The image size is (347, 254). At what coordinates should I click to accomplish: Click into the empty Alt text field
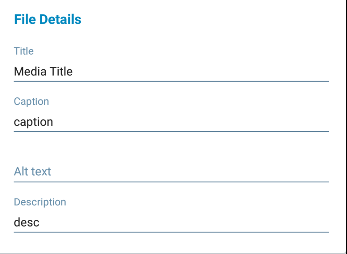[x=171, y=172]
